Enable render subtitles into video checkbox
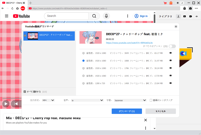Image resolution: width=201 pixels, height=135 pixels. 151,100
